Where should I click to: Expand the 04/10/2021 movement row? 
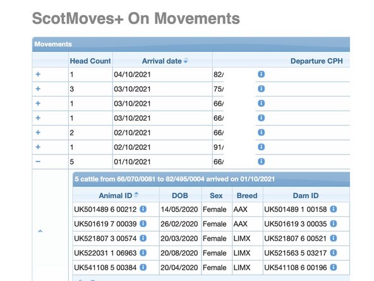pos(38,74)
